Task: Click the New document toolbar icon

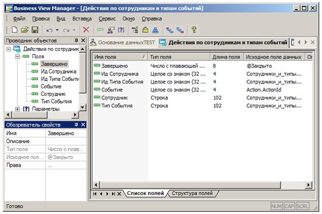Action: tap(15, 30)
